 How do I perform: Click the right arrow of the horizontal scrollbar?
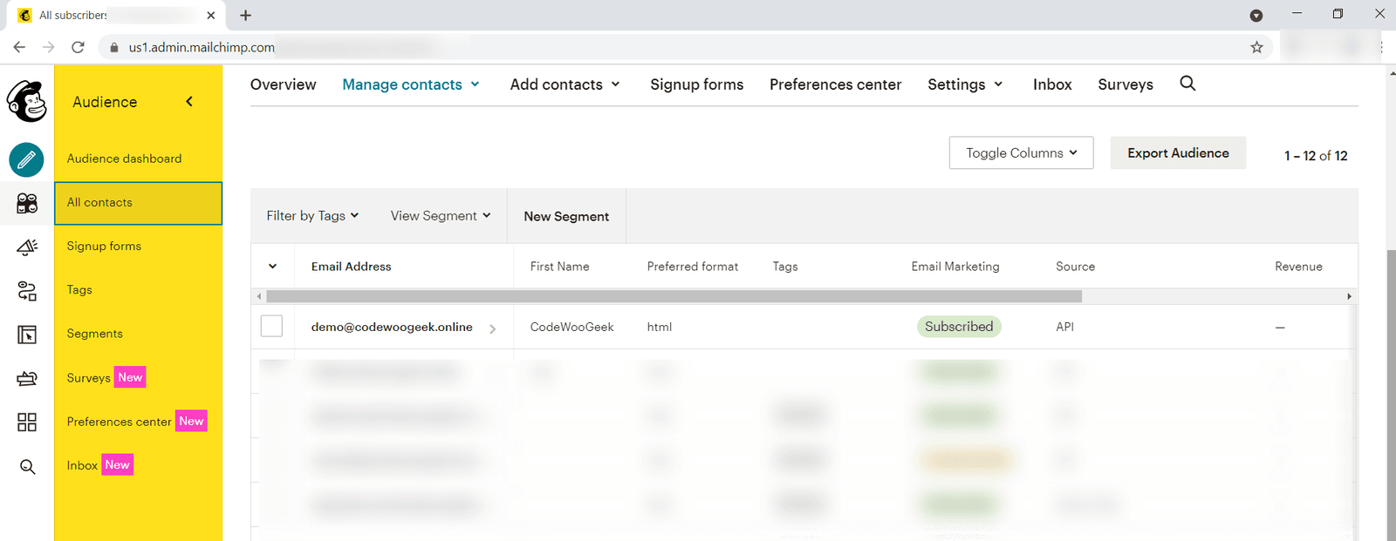click(1350, 297)
